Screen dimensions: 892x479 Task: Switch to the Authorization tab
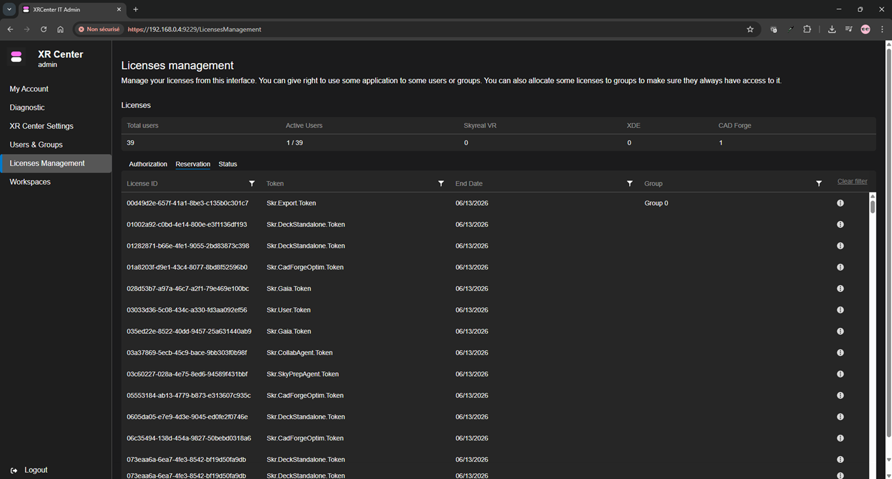click(x=148, y=164)
